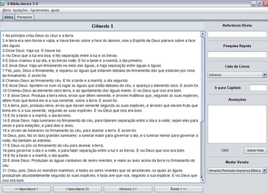Click verse 8 'Chamou Deus ao firmamento céu'
This screenshot has width=268, height=194.
(65, 81)
